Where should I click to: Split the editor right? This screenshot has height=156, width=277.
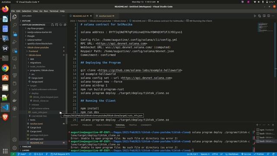[268, 16]
